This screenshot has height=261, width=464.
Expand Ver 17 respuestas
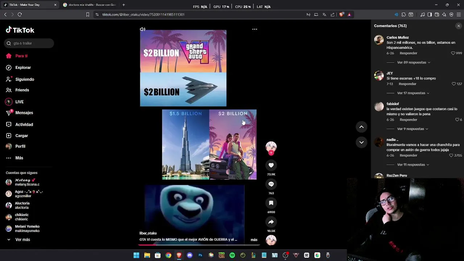pyautogui.click(x=413, y=93)
